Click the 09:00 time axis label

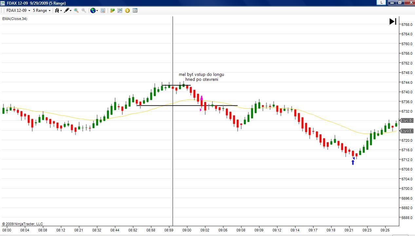coord(187,230)
